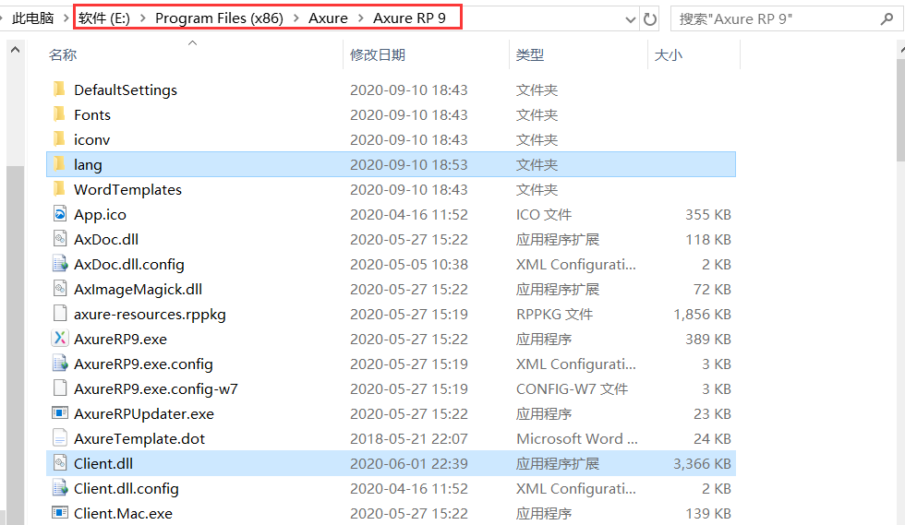905x525 pixels.
Task: Select the Fonts folder icon
Action: point(59,114)
